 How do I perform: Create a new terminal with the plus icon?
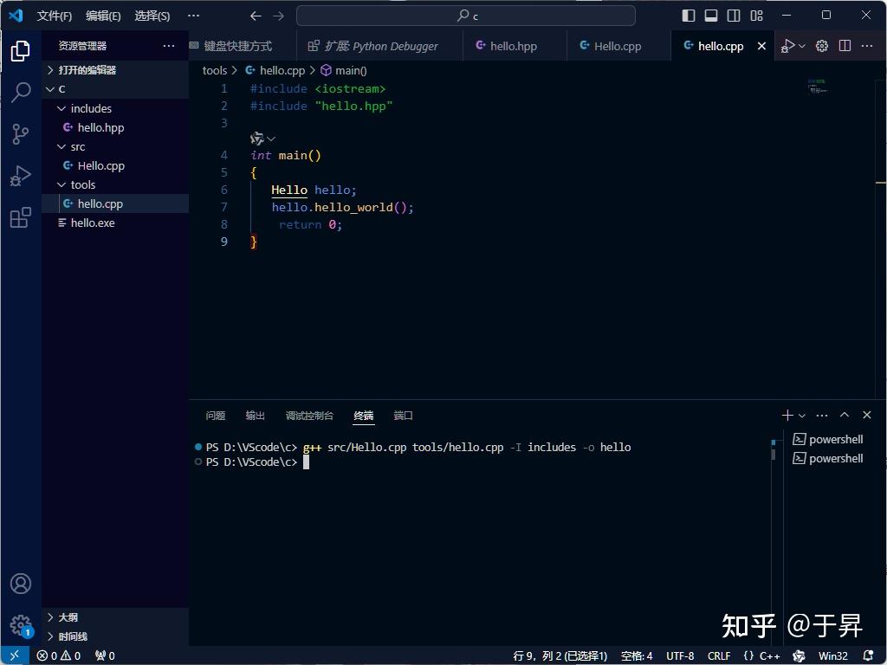pos(785,415)
